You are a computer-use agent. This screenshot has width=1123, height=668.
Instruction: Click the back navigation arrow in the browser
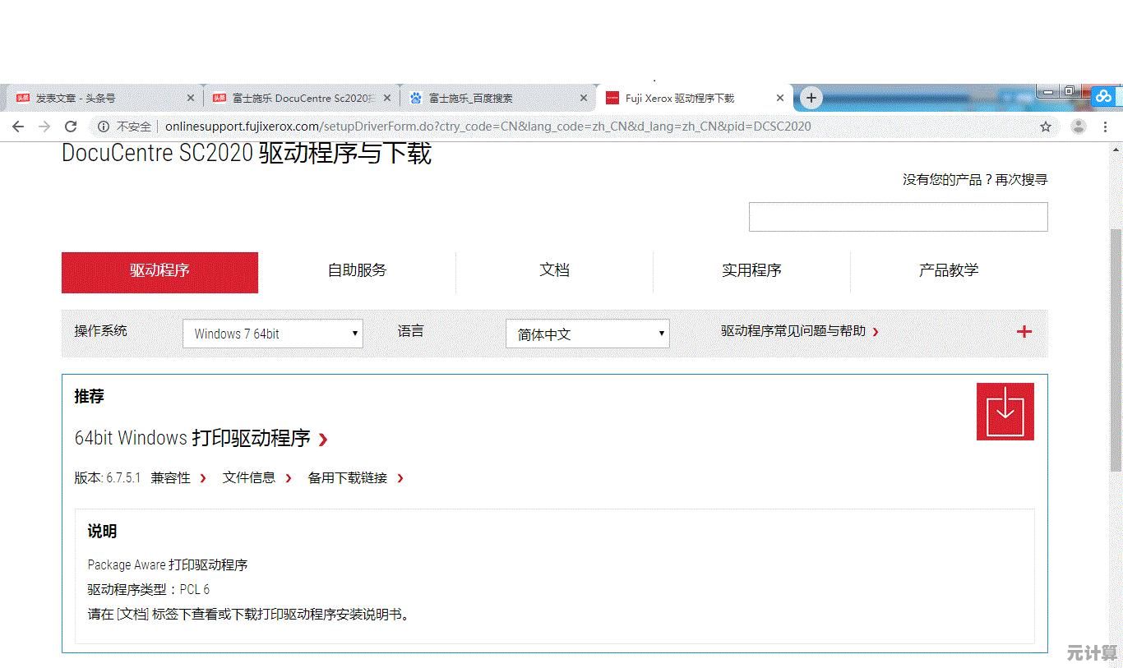click(x=18, y=127)
